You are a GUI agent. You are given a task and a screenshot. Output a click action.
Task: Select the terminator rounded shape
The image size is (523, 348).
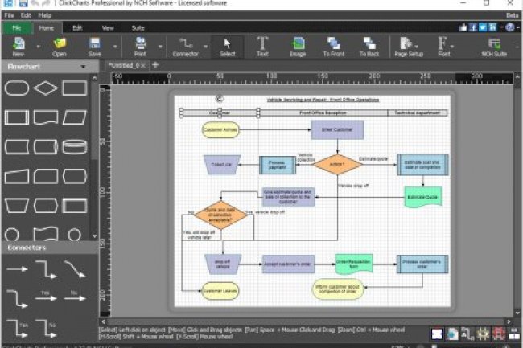17,88
